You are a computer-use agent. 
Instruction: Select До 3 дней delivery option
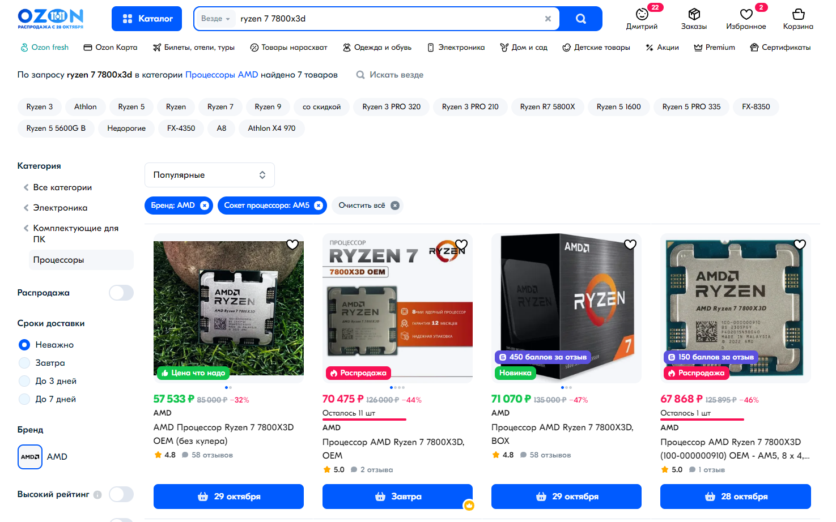click(x=24, y=381)
